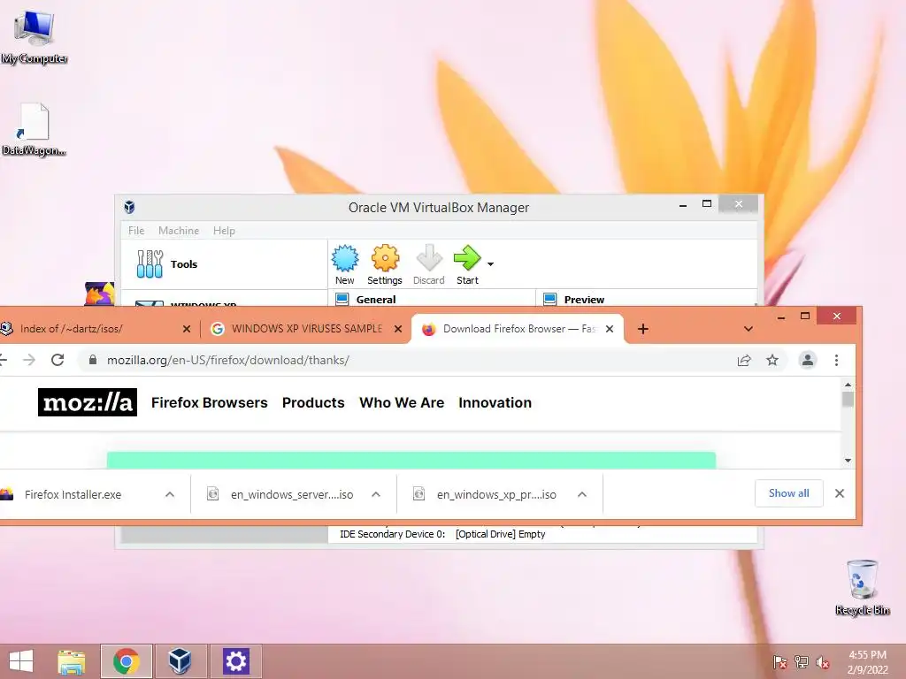Open the Windows Start button
The width and height of the screenshot is (906, 679).
point(21,661)
